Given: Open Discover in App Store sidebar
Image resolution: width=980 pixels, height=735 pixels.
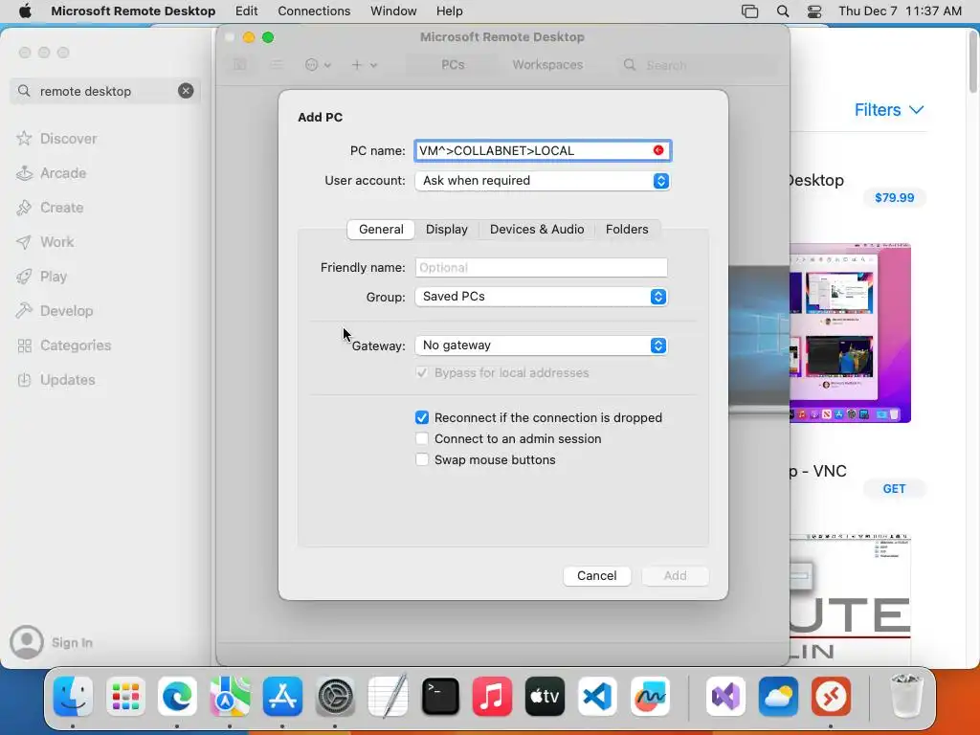Looking at the screenshot, I should click(x=68, y=139).
